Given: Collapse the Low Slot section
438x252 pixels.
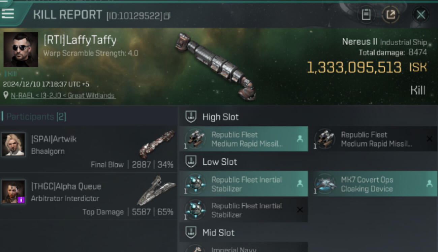Looking at the screenshot, I should coord(191,162).
